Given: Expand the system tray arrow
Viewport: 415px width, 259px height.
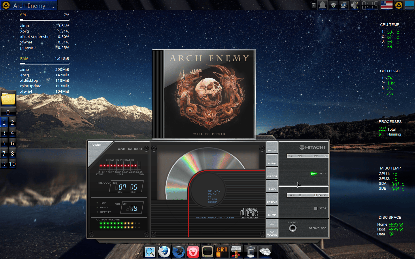Looking at the screenshot, I should [314, 5].
